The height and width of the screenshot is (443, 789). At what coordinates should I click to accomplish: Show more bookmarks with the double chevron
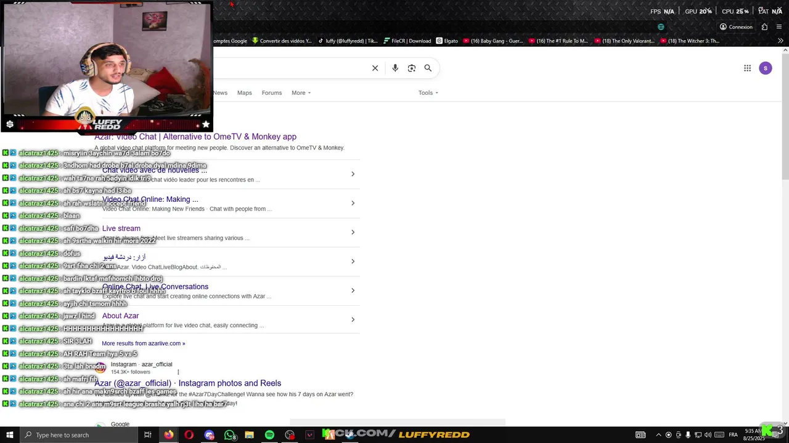tap(780, 41)
